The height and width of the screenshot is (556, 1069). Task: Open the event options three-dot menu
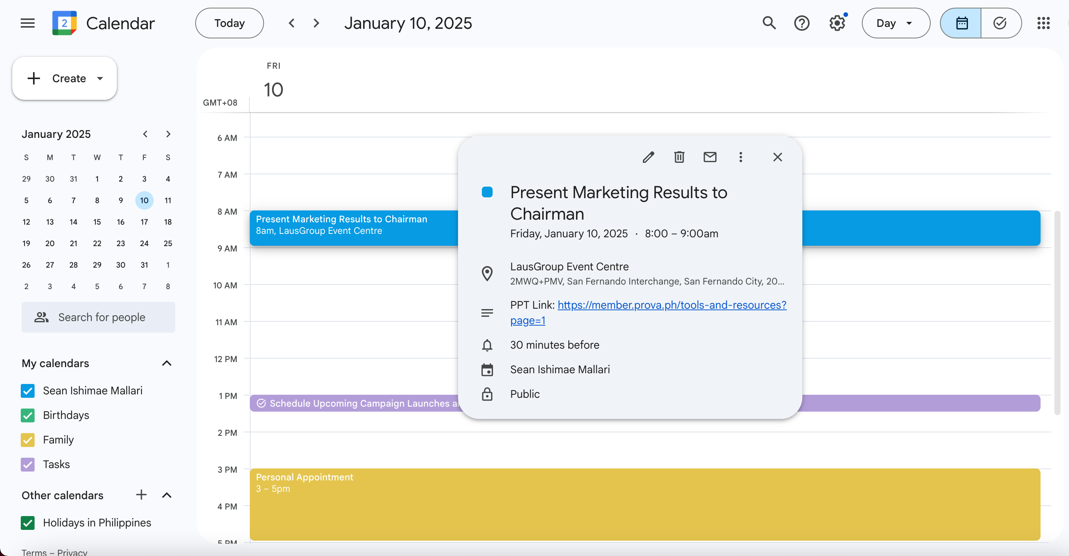point(740,157)
